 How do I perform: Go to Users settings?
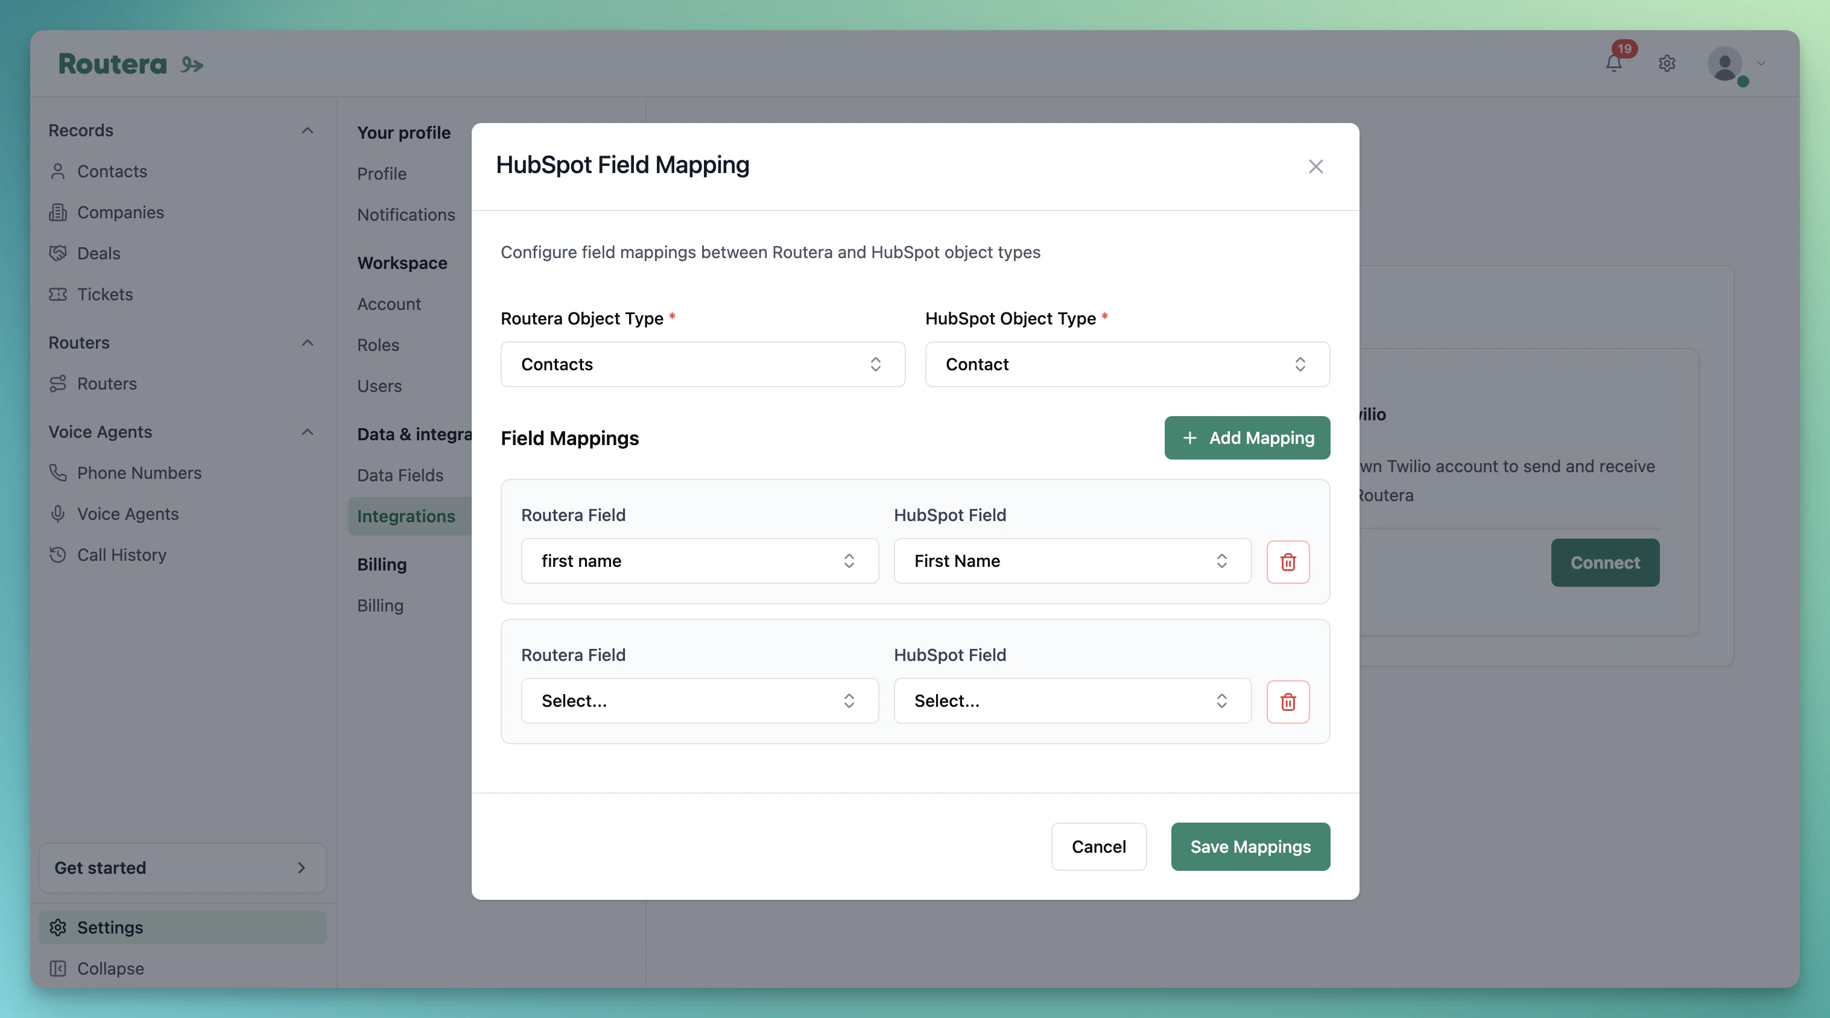click(379, 386)
